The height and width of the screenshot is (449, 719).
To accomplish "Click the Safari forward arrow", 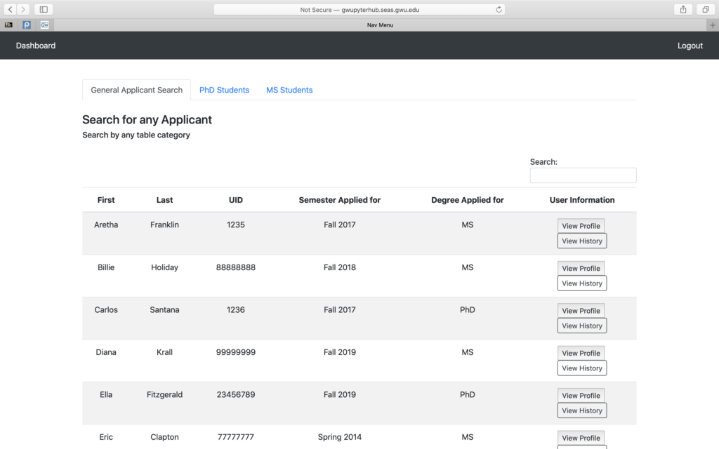I will 24,10.
